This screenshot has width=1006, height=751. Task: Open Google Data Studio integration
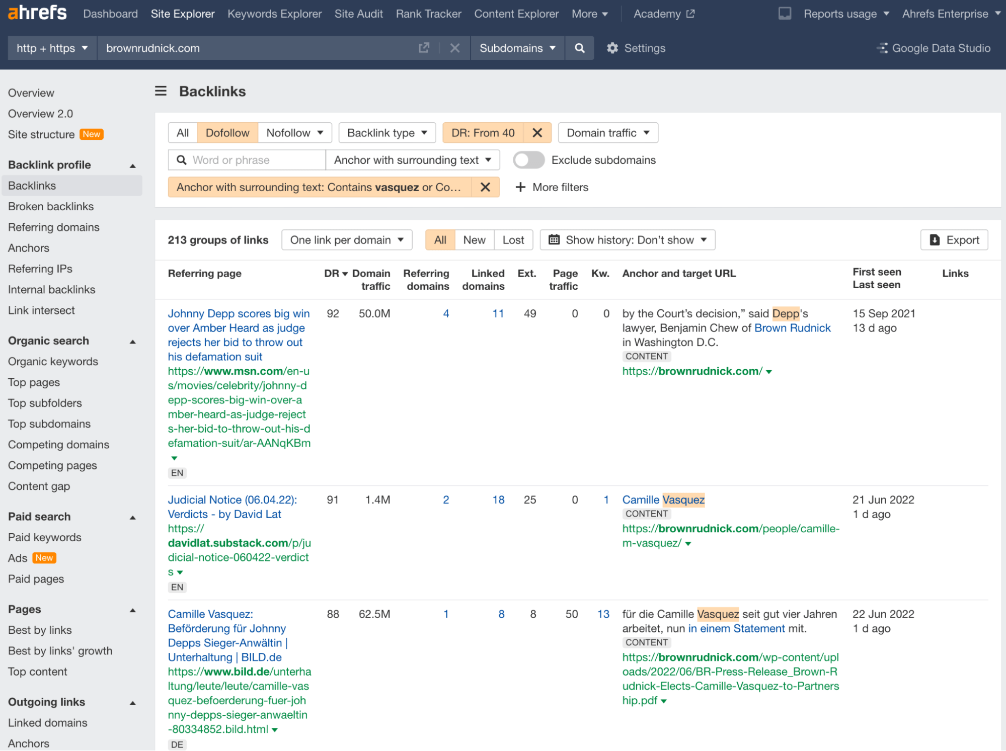pos(934,48)
